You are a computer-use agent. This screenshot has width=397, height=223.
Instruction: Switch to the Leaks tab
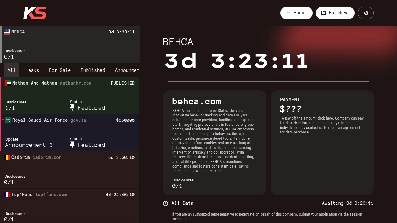32,70
